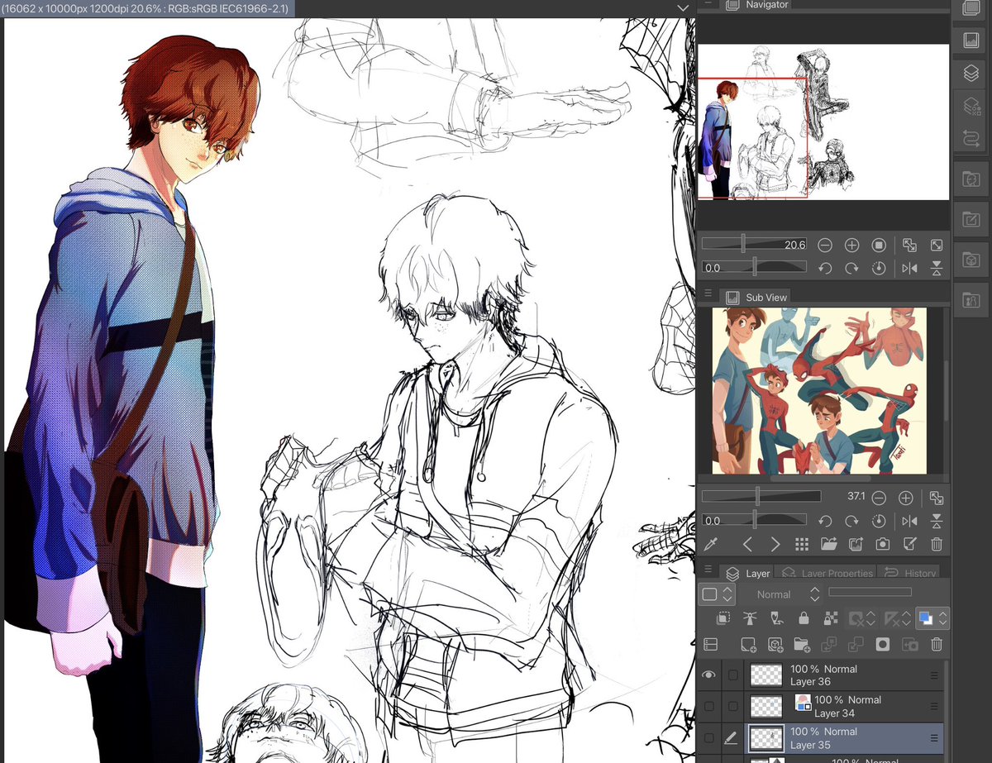Open canvas tab list chevron dropdown

(682, 7)
